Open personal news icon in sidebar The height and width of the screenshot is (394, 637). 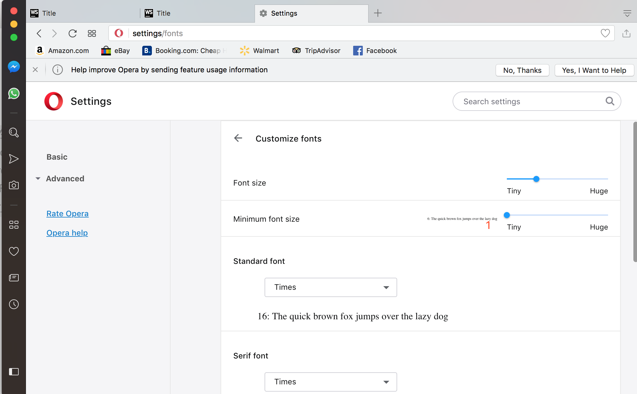point(14,278)
